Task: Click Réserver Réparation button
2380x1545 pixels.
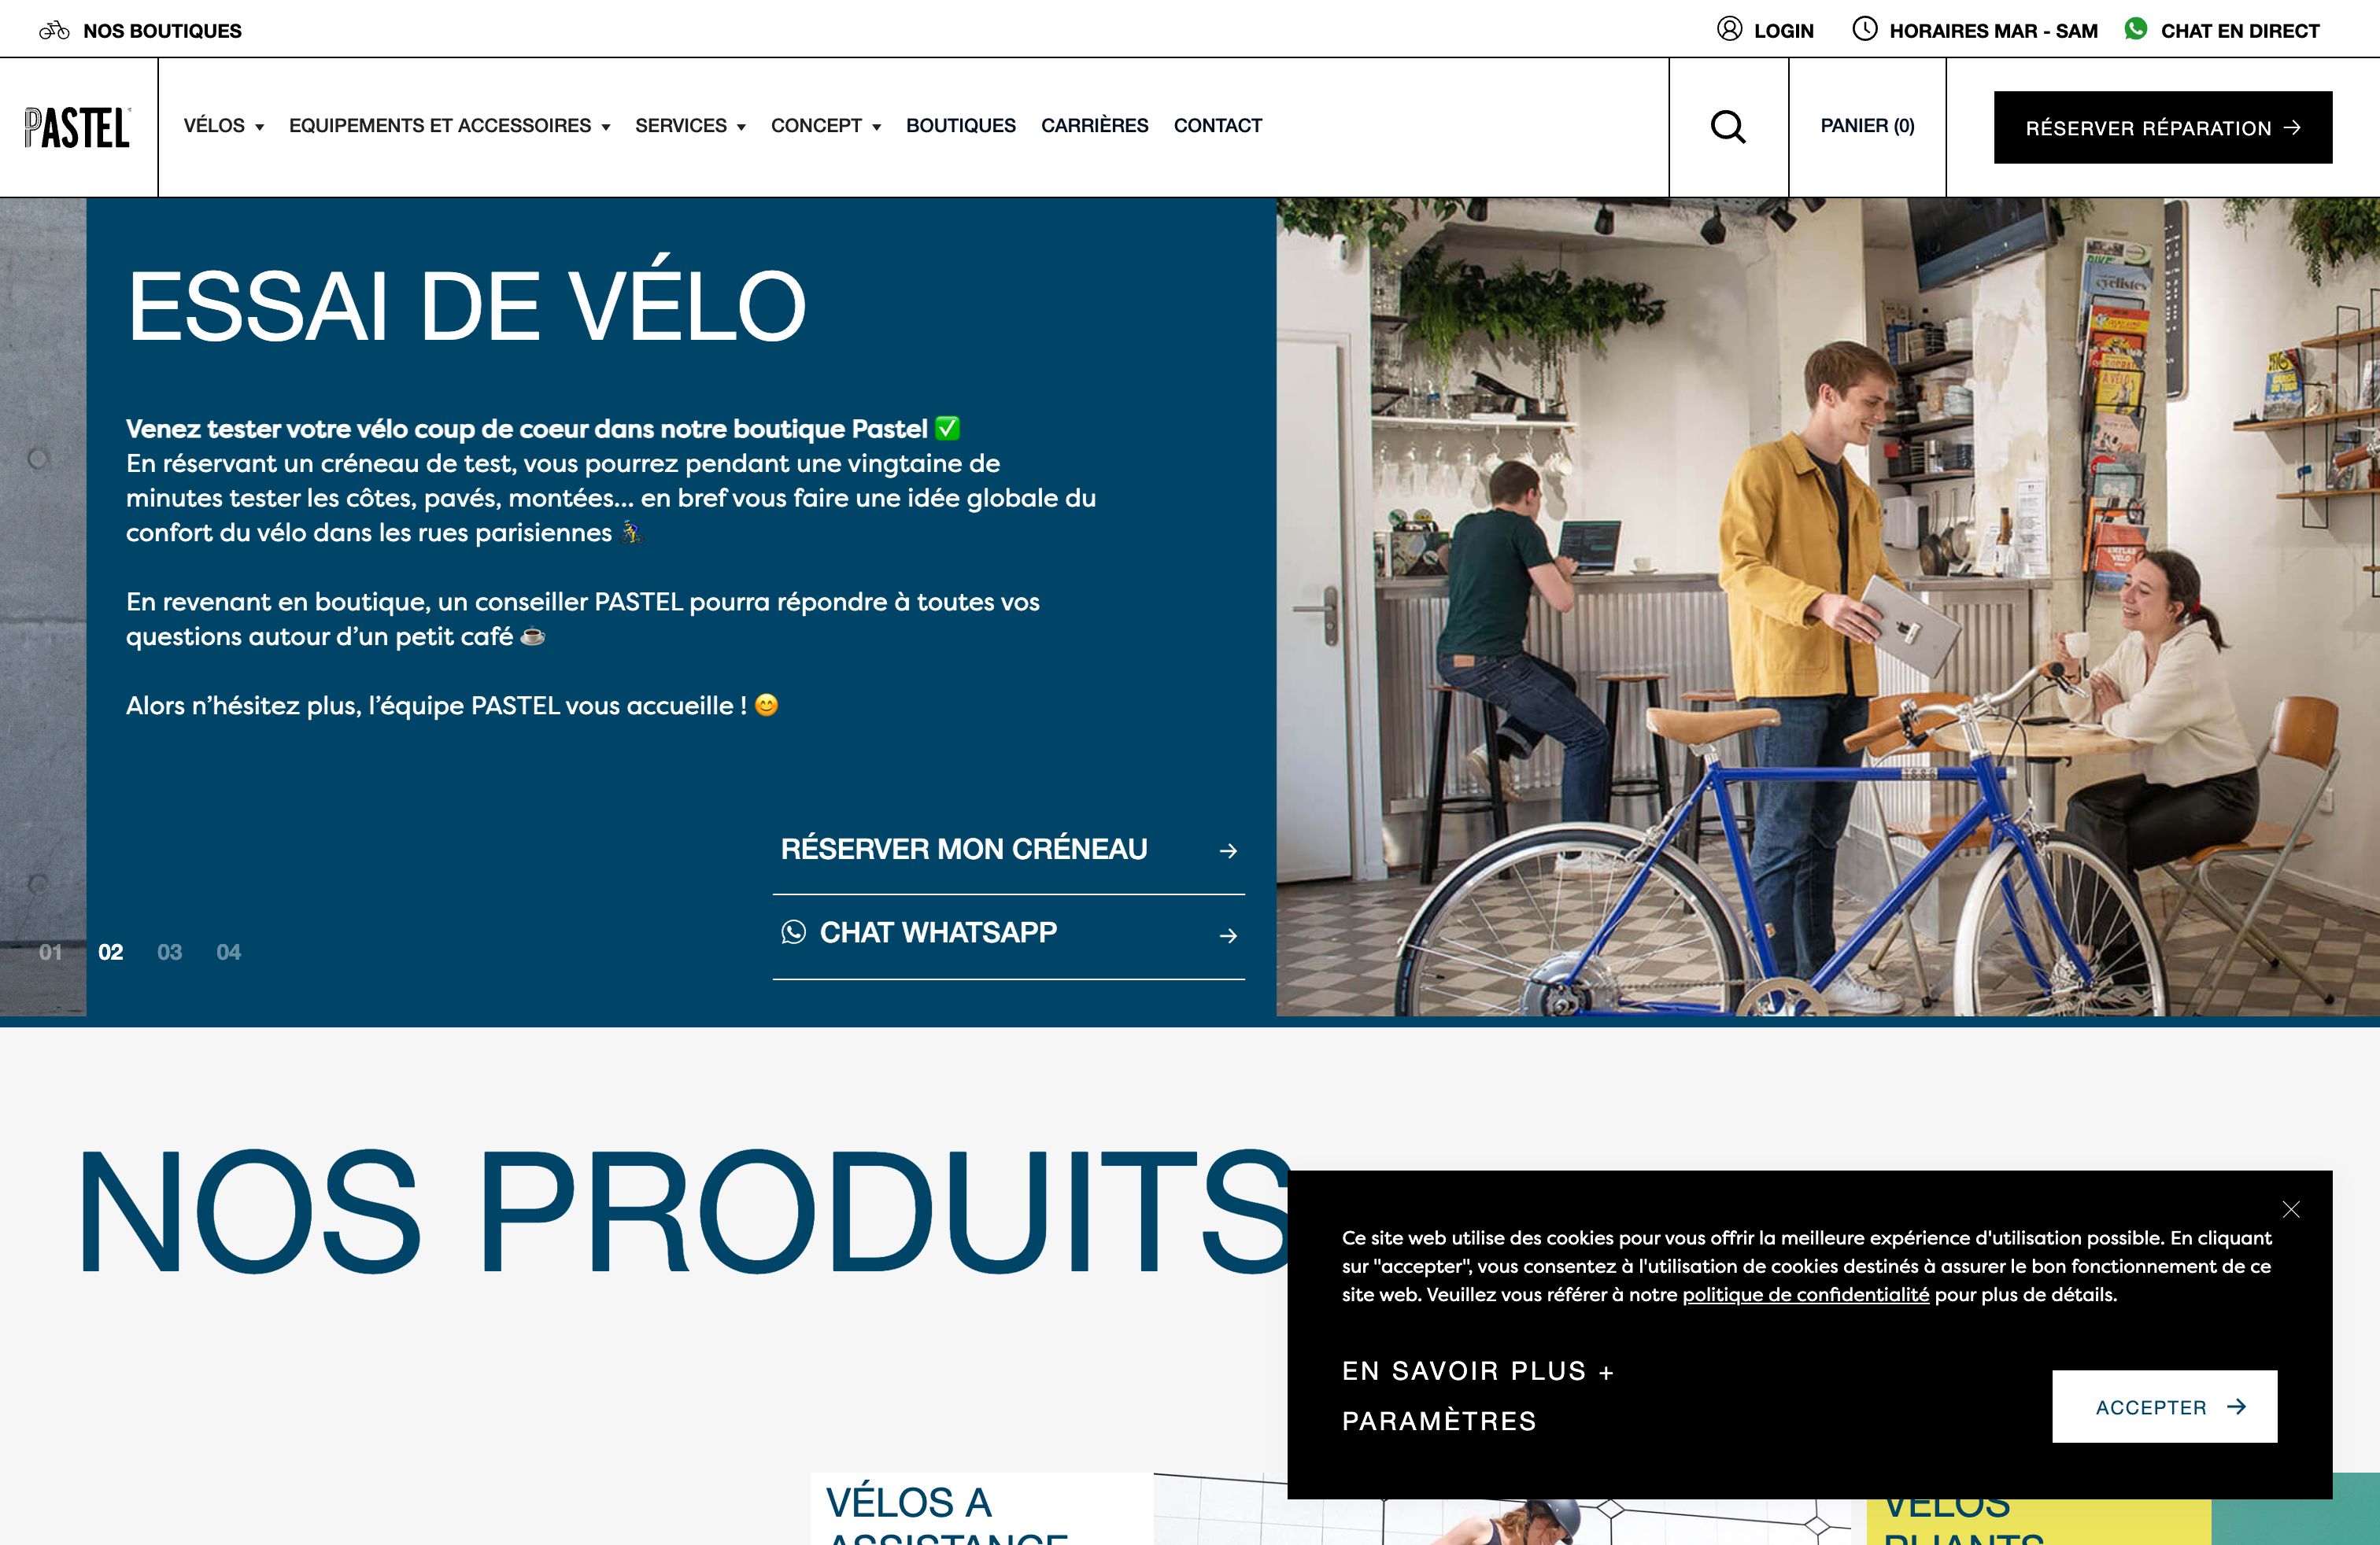Action: tap(2163, 128)
